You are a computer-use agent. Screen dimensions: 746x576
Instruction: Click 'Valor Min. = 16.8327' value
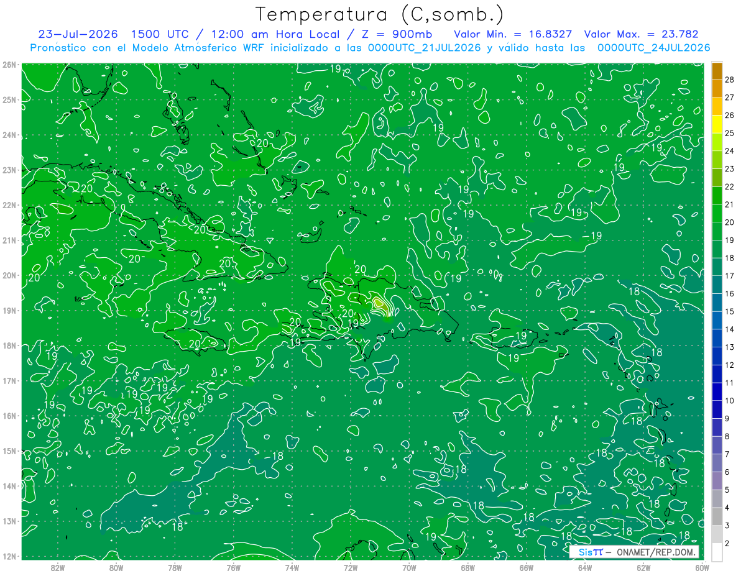click(513, 34)
